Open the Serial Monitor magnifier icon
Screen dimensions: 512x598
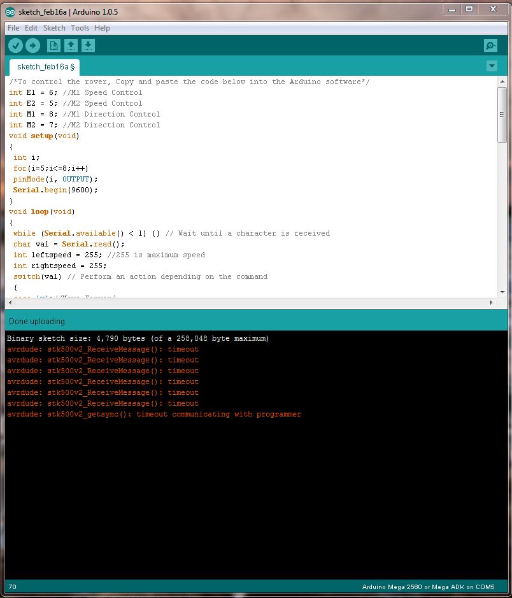tap(490, 46)
